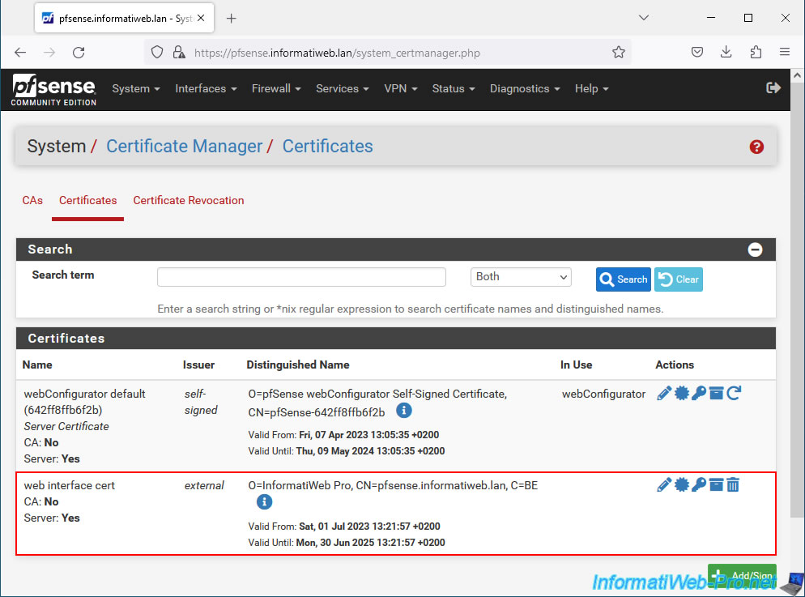This screenshot has width=805, height=597.
Task: Select the pfsense.informatiweb.lan browser tab
Action: (x=124, y=19)
